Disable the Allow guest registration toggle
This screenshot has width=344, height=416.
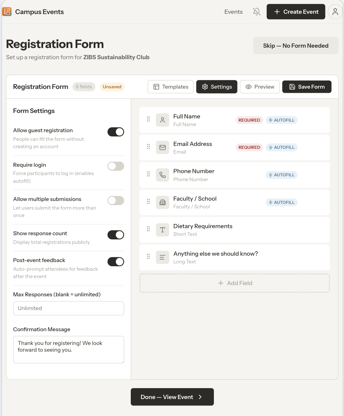115,132
